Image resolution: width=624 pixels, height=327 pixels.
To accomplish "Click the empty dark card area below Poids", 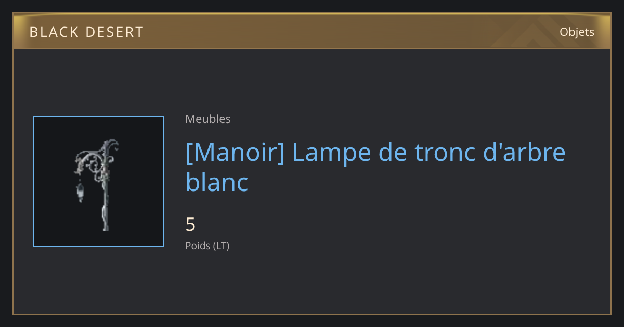I will 364,283.
